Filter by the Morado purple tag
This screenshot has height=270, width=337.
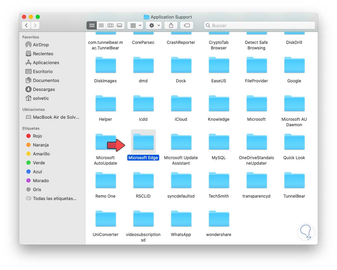[37, 181]
